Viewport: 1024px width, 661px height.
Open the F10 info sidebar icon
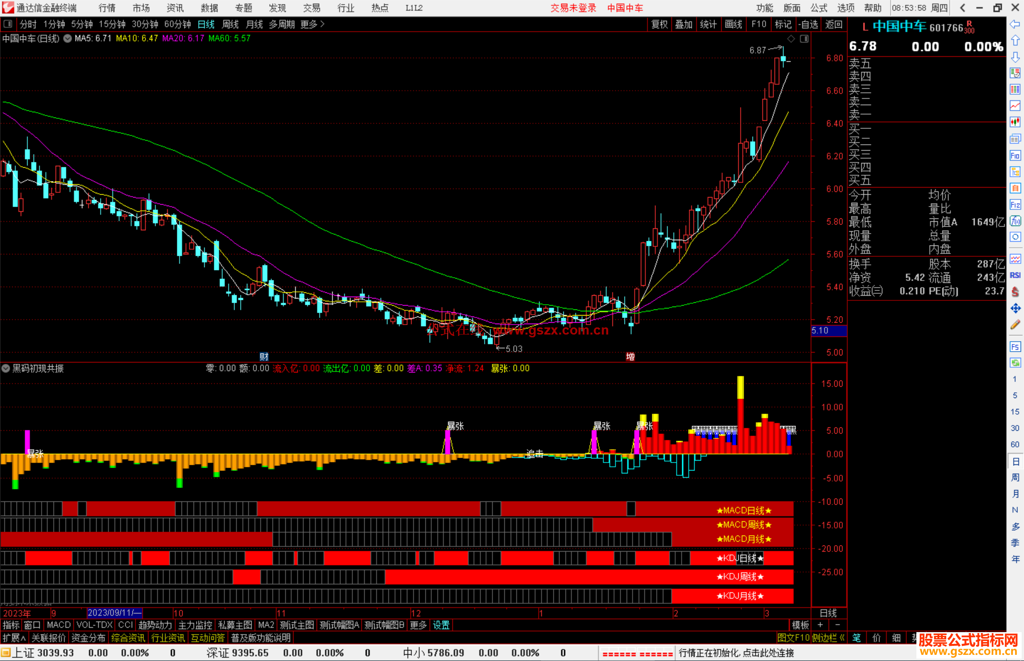tap(1015, 155)
